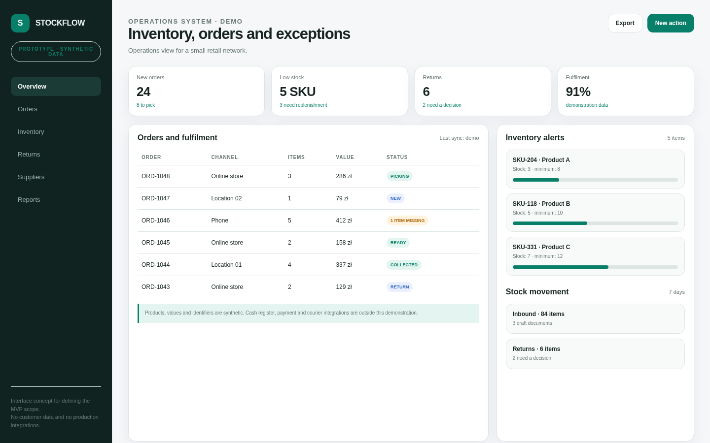This screenshot has width=710, height=443.
Task: Click the READY status badge
Action: tap(398, 243)
